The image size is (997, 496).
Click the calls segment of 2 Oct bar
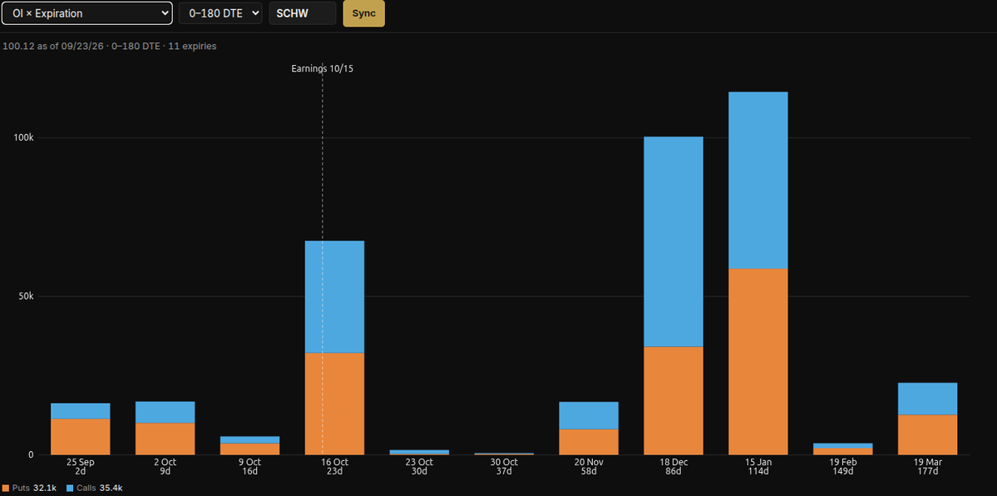165,412
